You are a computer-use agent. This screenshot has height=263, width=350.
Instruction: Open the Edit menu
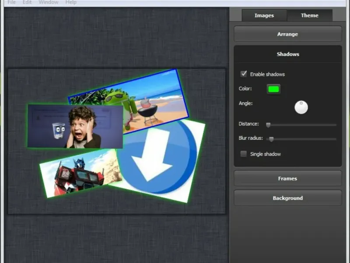tap(27, 2)
